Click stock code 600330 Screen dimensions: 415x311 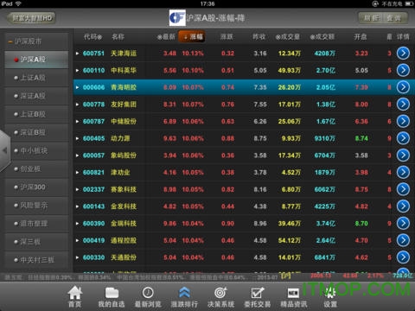[93, 257]
